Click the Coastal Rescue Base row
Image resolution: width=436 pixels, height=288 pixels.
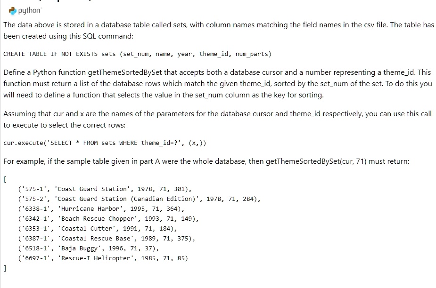coord(107,239)
